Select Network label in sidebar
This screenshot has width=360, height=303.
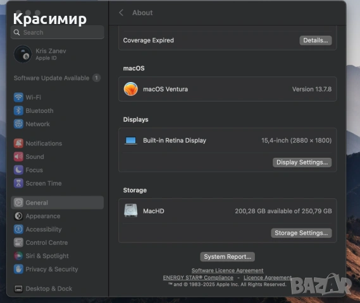coord(38,124)
